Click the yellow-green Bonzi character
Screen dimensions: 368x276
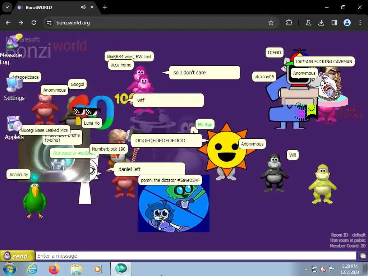[323, 184]
